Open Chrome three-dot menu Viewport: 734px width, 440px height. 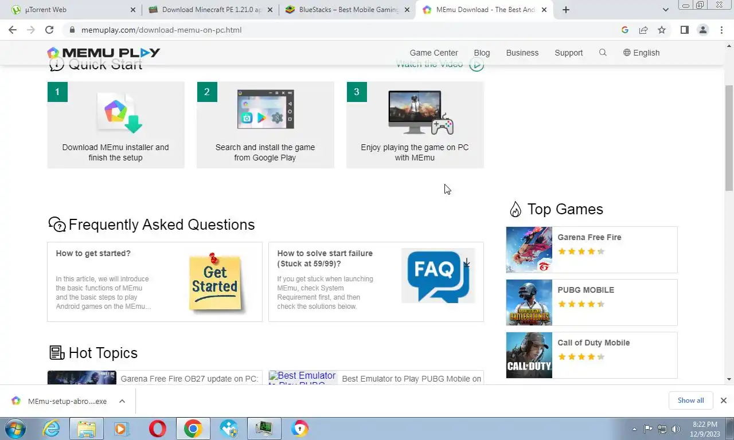click(x=722, y=30)
